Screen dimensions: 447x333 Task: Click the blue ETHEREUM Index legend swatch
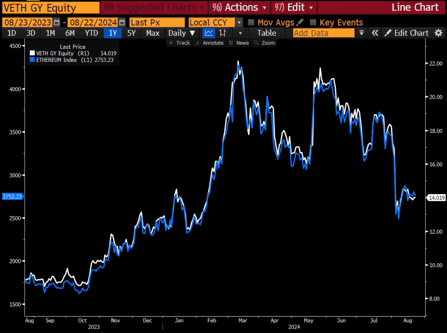(x=32, y=60)
